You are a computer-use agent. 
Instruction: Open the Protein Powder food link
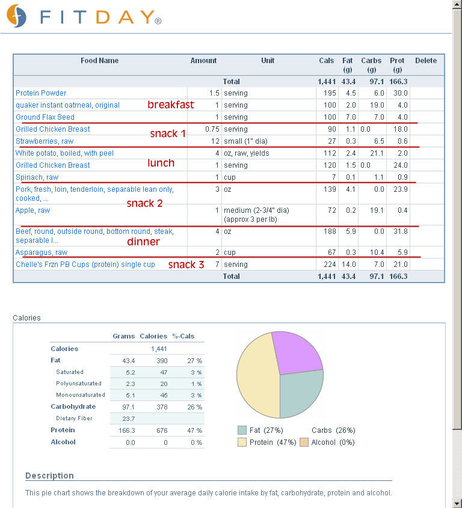tap(41, 93)
